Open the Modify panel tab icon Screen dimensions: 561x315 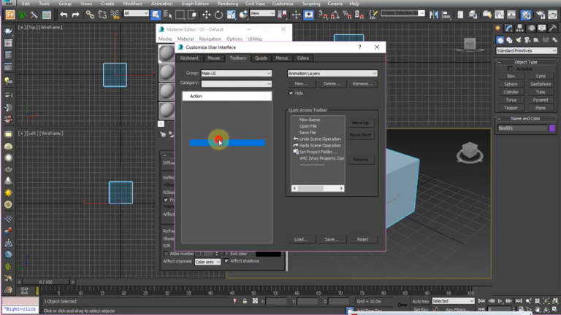[508, 28]
